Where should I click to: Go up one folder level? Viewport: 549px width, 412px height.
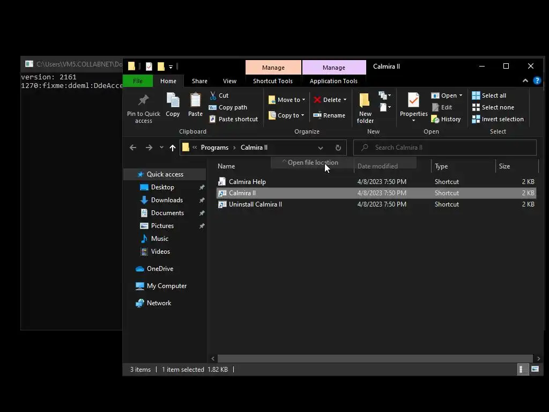tap(172, 148)
